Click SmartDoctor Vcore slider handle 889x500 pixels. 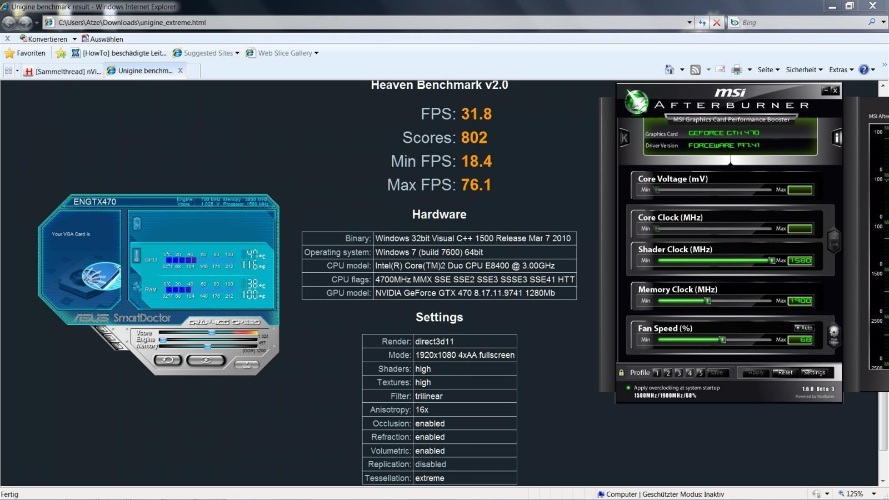point(212,333)
